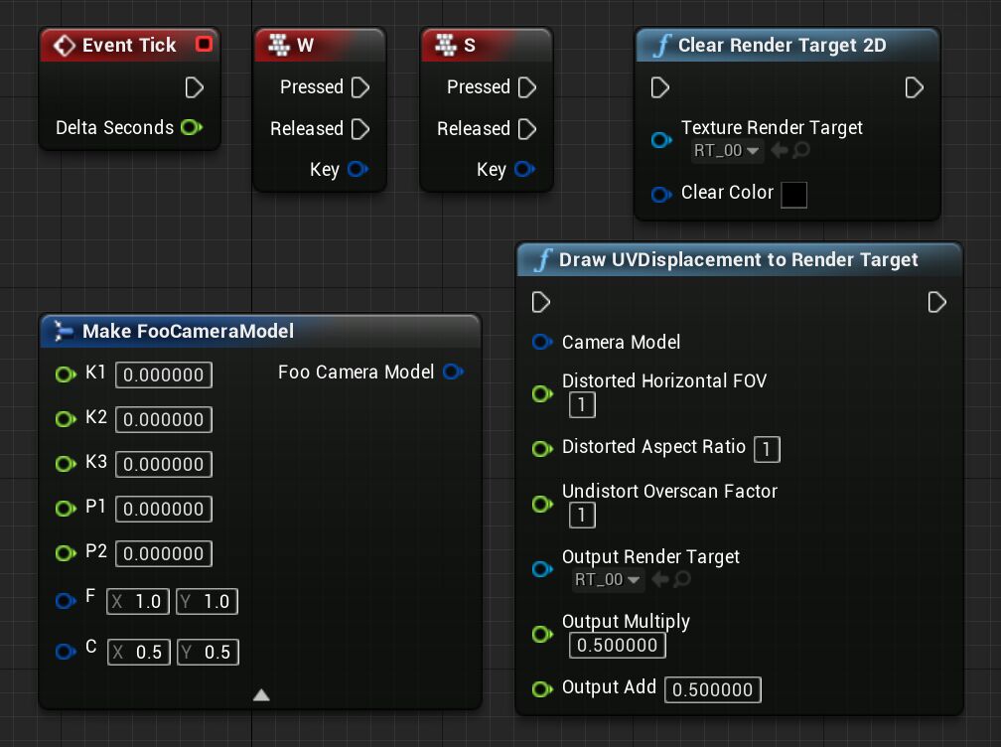Select the Draw UVDisplacement to Render Target title
1001x747 pixels.
pos(739,260)
